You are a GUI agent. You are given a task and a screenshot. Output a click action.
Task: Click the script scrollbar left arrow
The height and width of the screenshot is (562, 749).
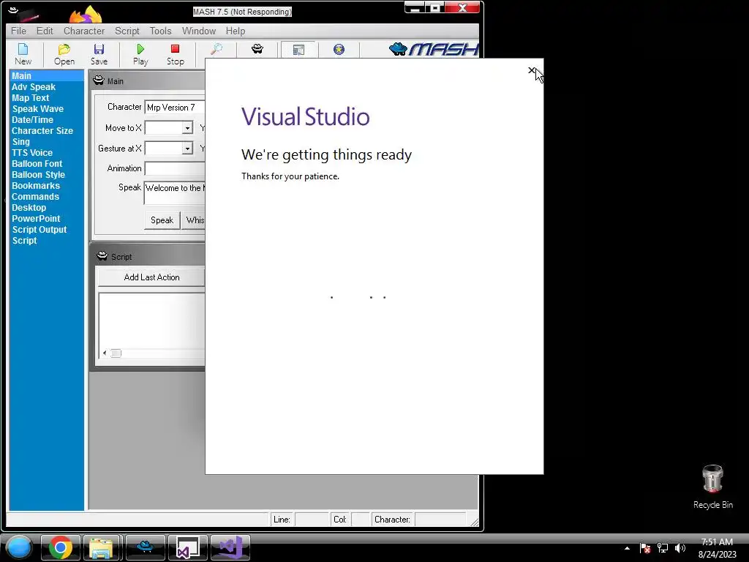click(x=105, y=353)
